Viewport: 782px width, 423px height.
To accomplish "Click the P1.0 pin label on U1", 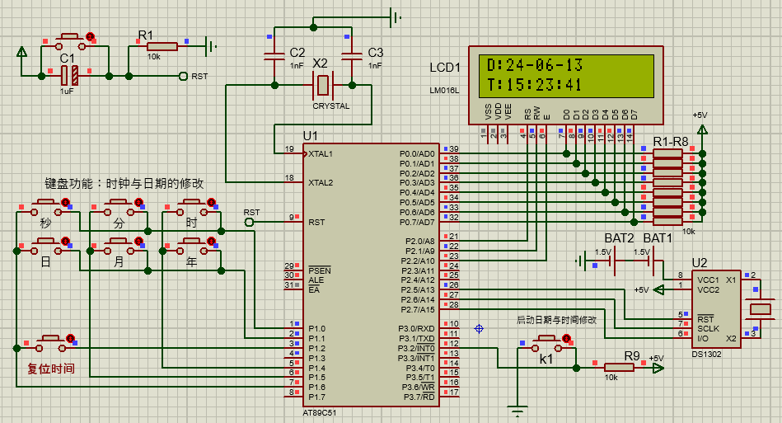I will point(316,329).
